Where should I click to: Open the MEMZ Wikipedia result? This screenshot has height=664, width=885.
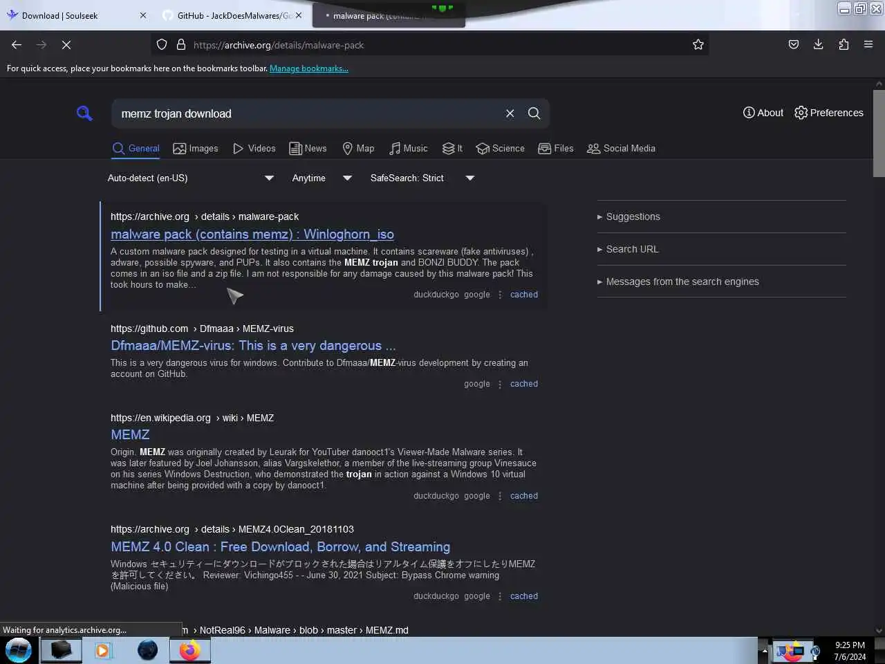point(130,434)
